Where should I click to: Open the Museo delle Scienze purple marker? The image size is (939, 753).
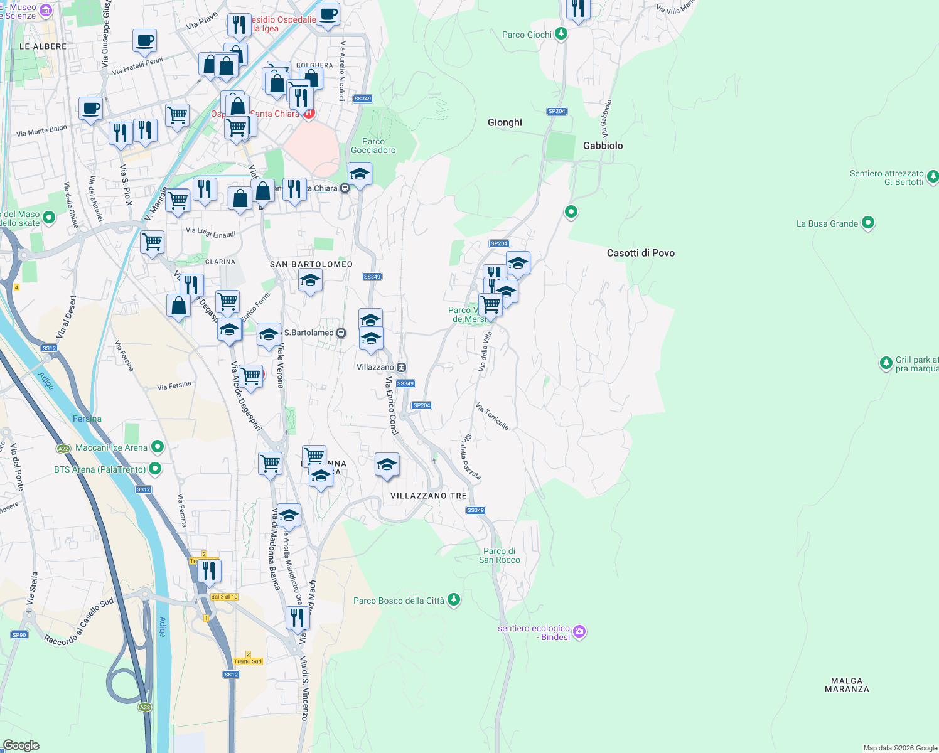45,11
